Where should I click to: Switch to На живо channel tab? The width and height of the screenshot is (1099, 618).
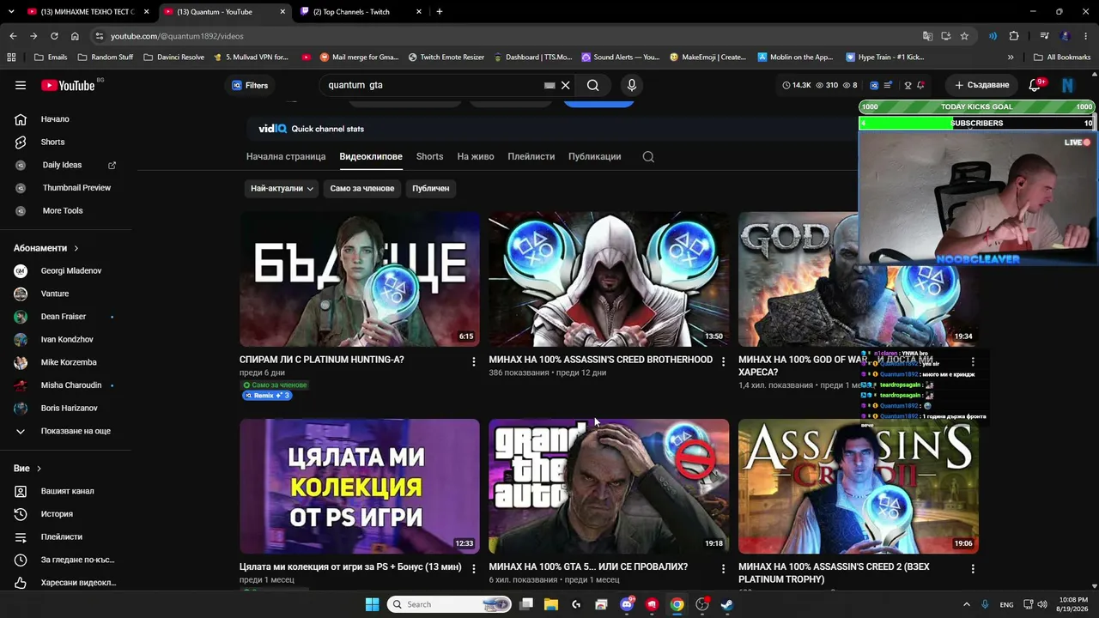(476, 157)
